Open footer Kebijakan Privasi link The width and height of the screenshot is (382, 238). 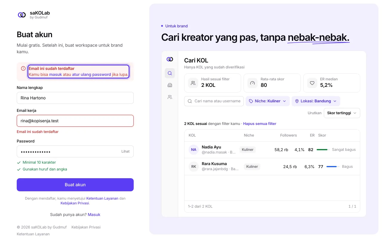pyautogui.click(x=86, y=227)
